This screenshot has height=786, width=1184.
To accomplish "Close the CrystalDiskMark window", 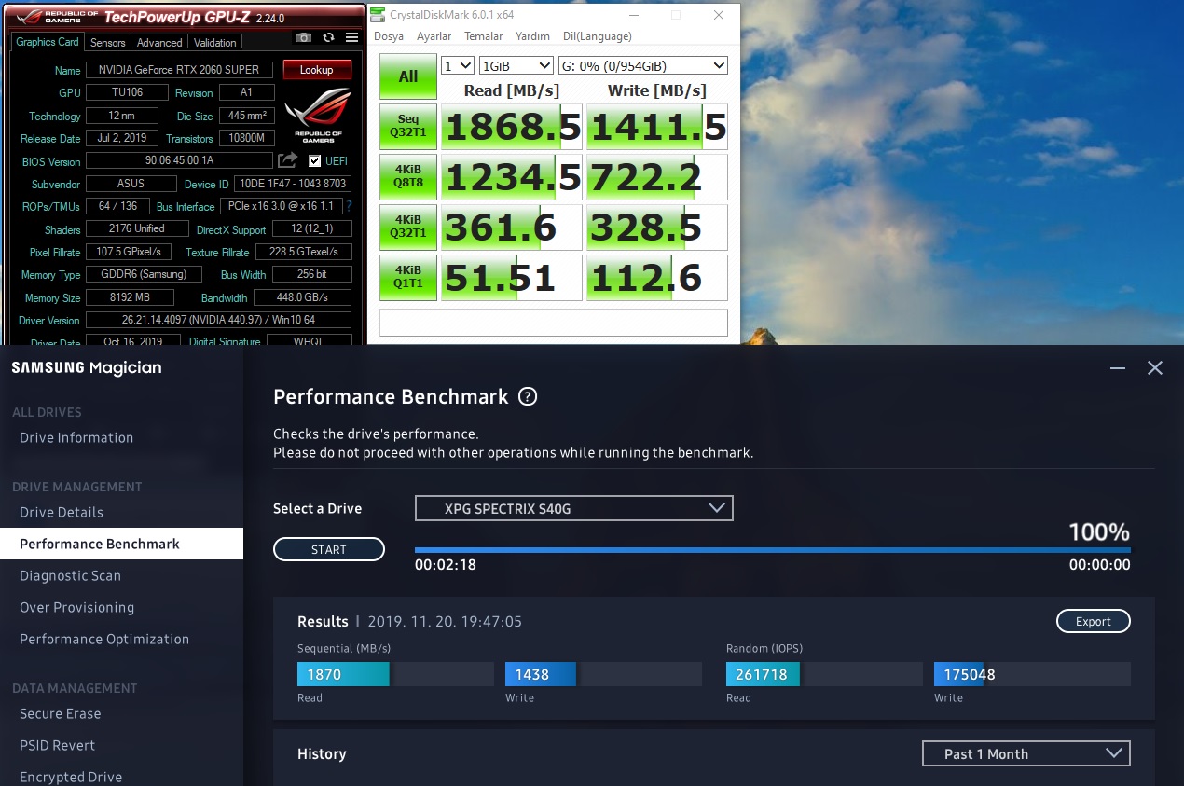I will (718, 15).
